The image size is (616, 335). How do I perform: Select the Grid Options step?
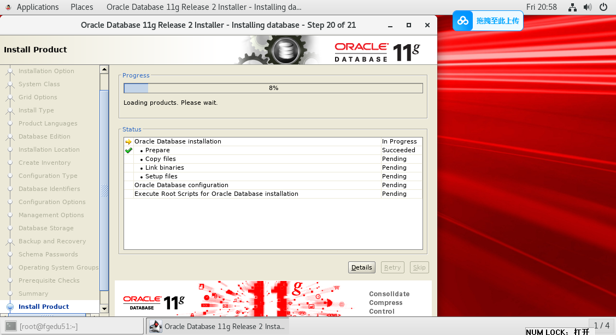38,97
